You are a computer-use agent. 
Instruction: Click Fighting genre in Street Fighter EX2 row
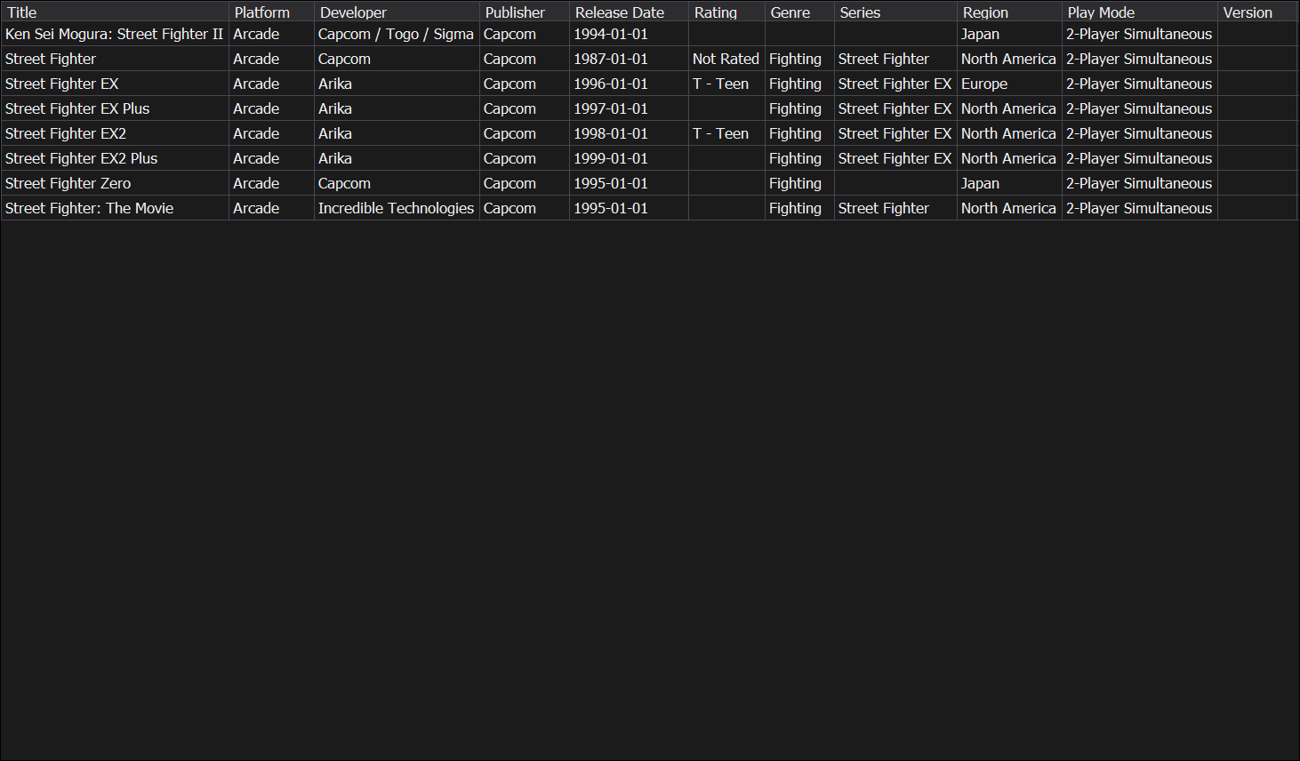pos(799,133)
